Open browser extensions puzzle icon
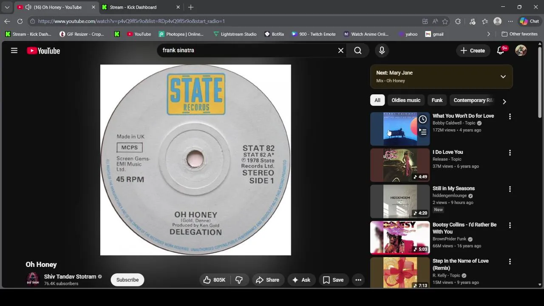 point(458,21)
